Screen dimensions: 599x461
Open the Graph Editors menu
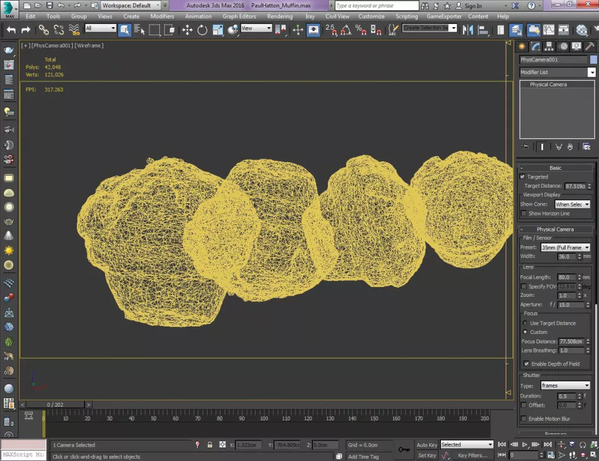[x=239, y=17]
